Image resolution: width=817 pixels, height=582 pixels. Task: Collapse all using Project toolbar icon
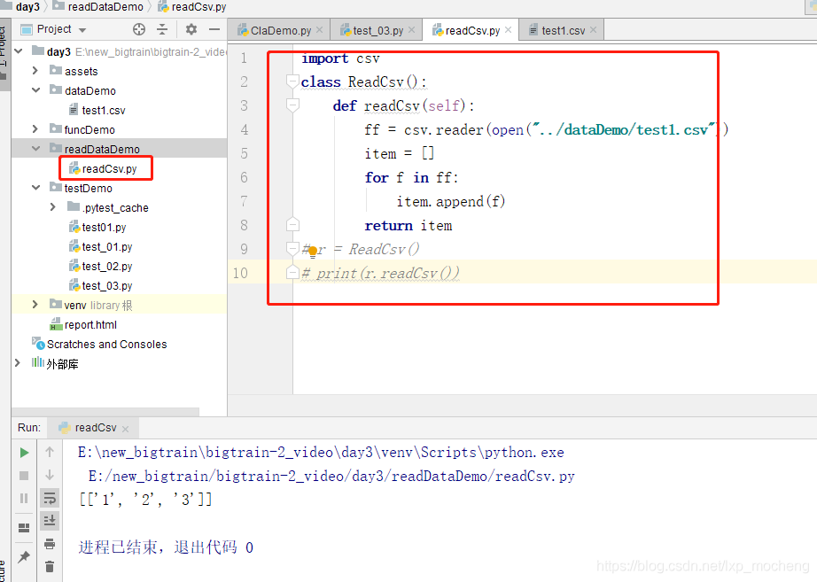point(162,29)
